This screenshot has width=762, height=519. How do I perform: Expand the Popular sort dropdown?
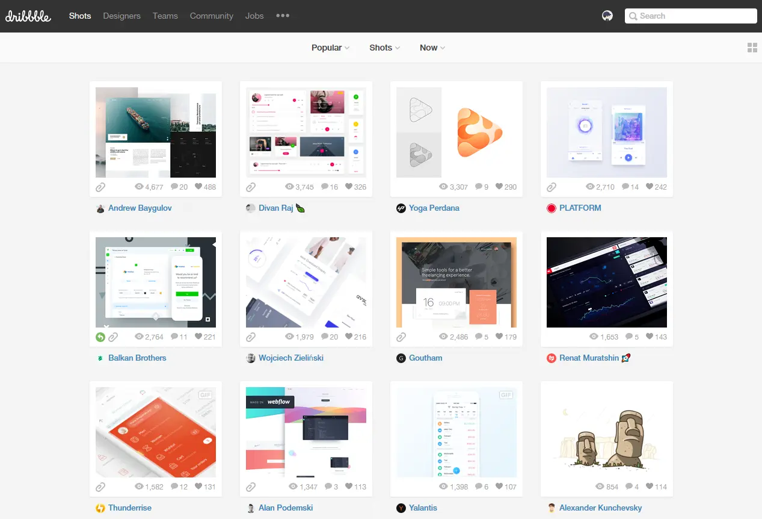[x=330, y=48]
